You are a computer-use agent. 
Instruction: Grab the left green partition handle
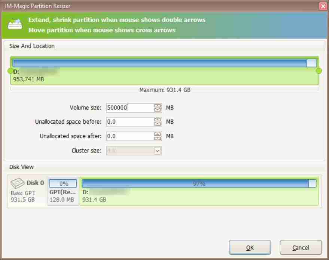[x=10, y=71]
